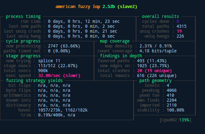
Task: Select the process timing section header
Action: click(23, 16)
